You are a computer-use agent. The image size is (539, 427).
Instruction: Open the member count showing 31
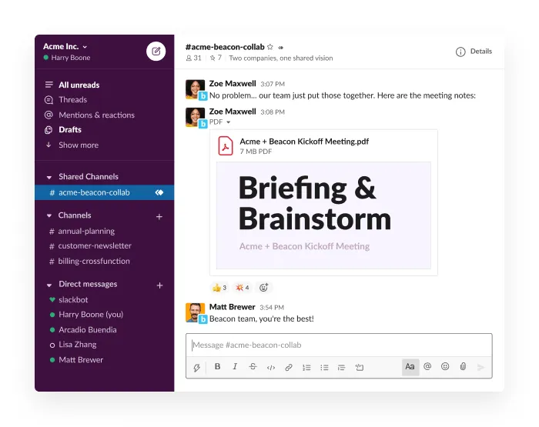[x=193, y=58]
